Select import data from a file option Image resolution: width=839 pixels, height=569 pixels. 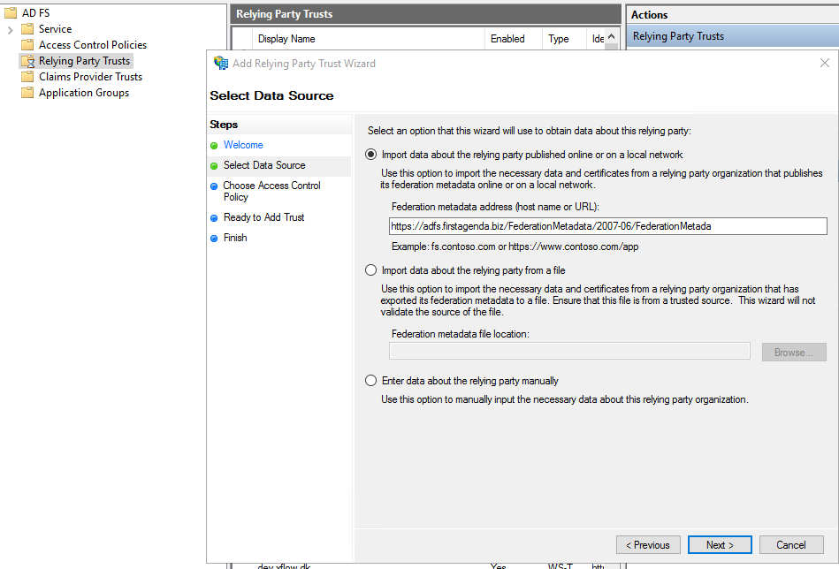coord(370,270)
